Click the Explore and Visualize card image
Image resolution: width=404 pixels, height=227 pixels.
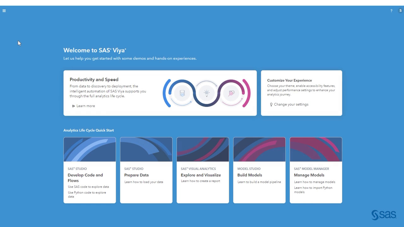point(203,149)
